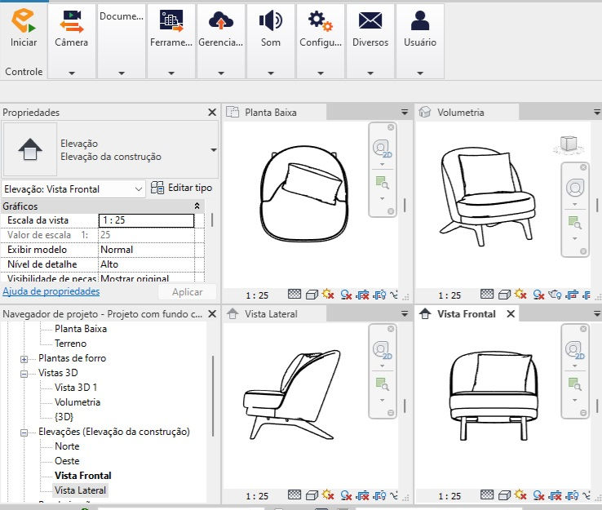Switch to the Planta Baixa view tab
Image resolution: width=602 pixels, height=510 pixels.
coord(275,112)
